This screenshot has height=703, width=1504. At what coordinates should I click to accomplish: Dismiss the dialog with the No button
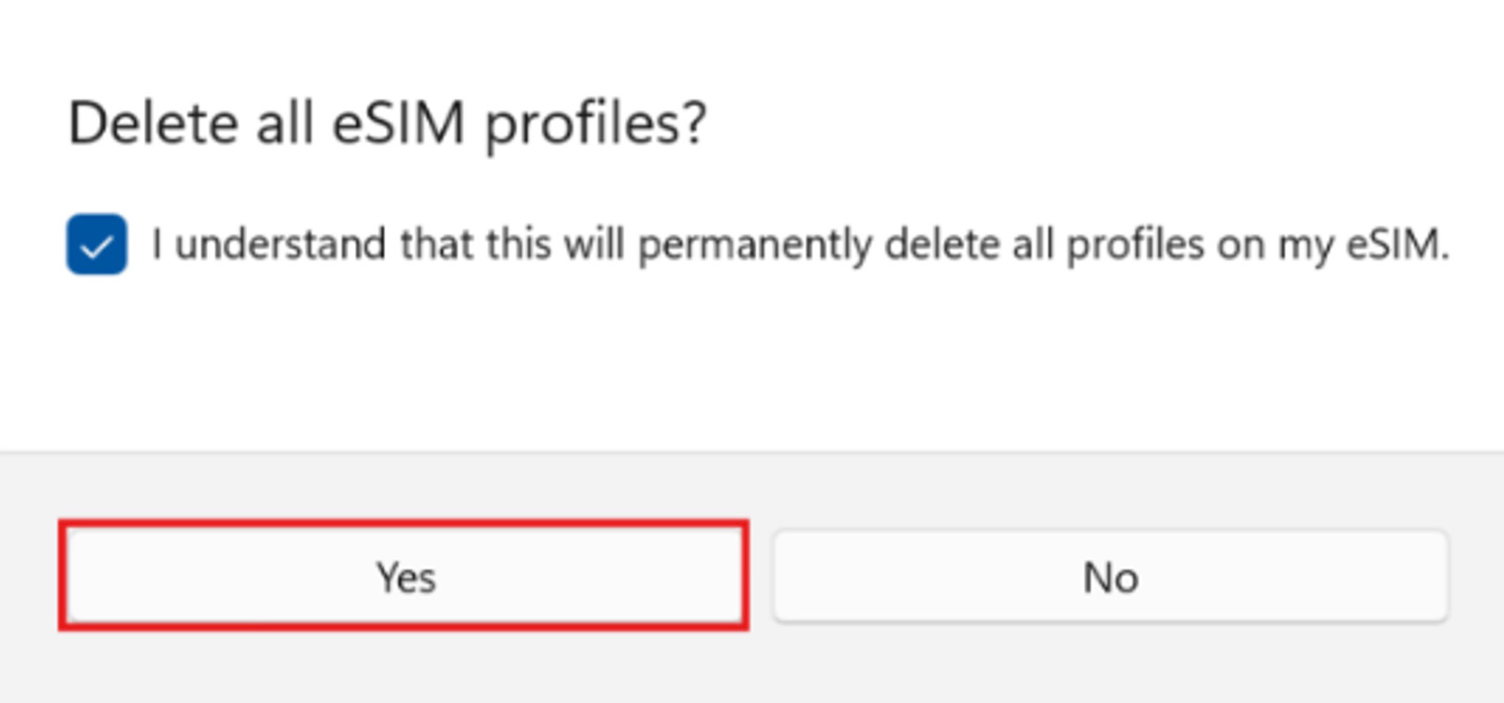(x=1111, y=576)
